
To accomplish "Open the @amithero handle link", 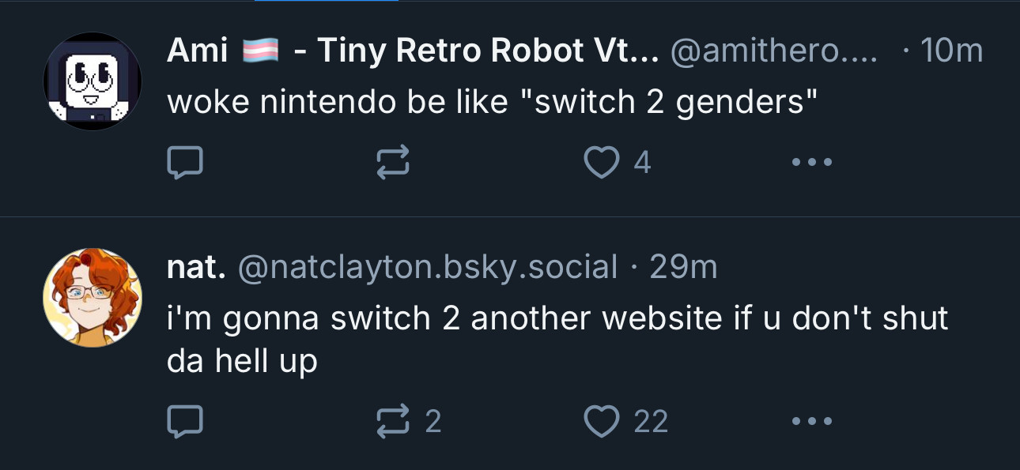I will pos(773,52).
